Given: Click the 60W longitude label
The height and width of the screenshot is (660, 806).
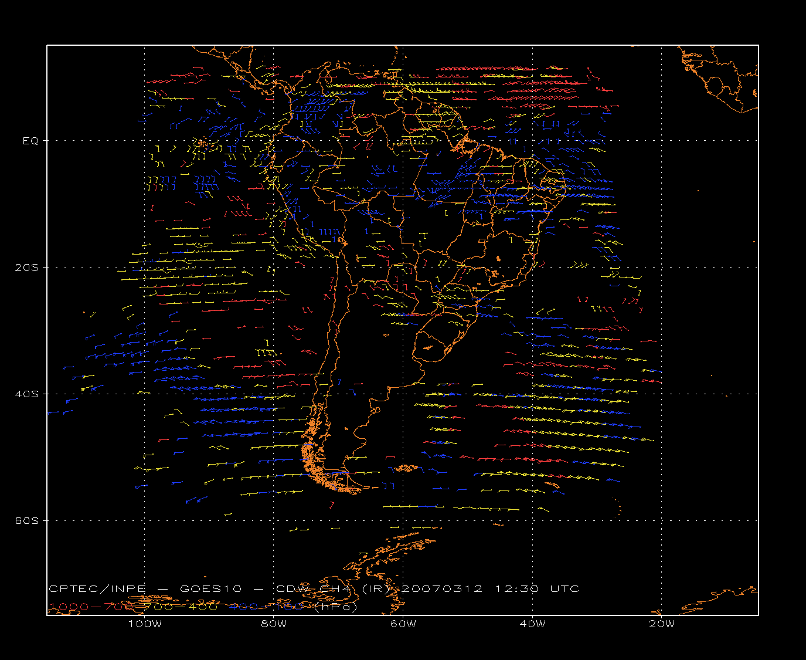Looking at the screenshot, I should pos(403,624).
